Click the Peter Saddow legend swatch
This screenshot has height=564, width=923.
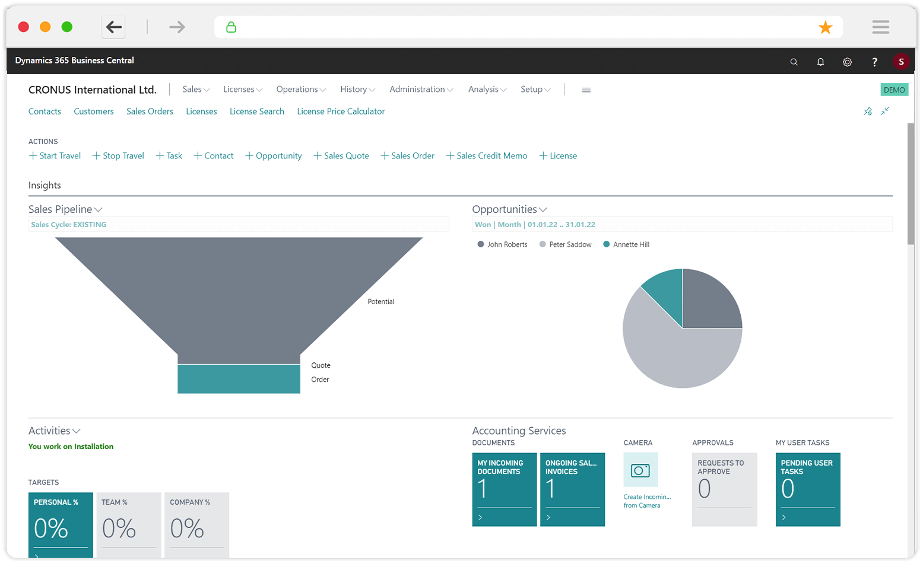pos(543,244)
